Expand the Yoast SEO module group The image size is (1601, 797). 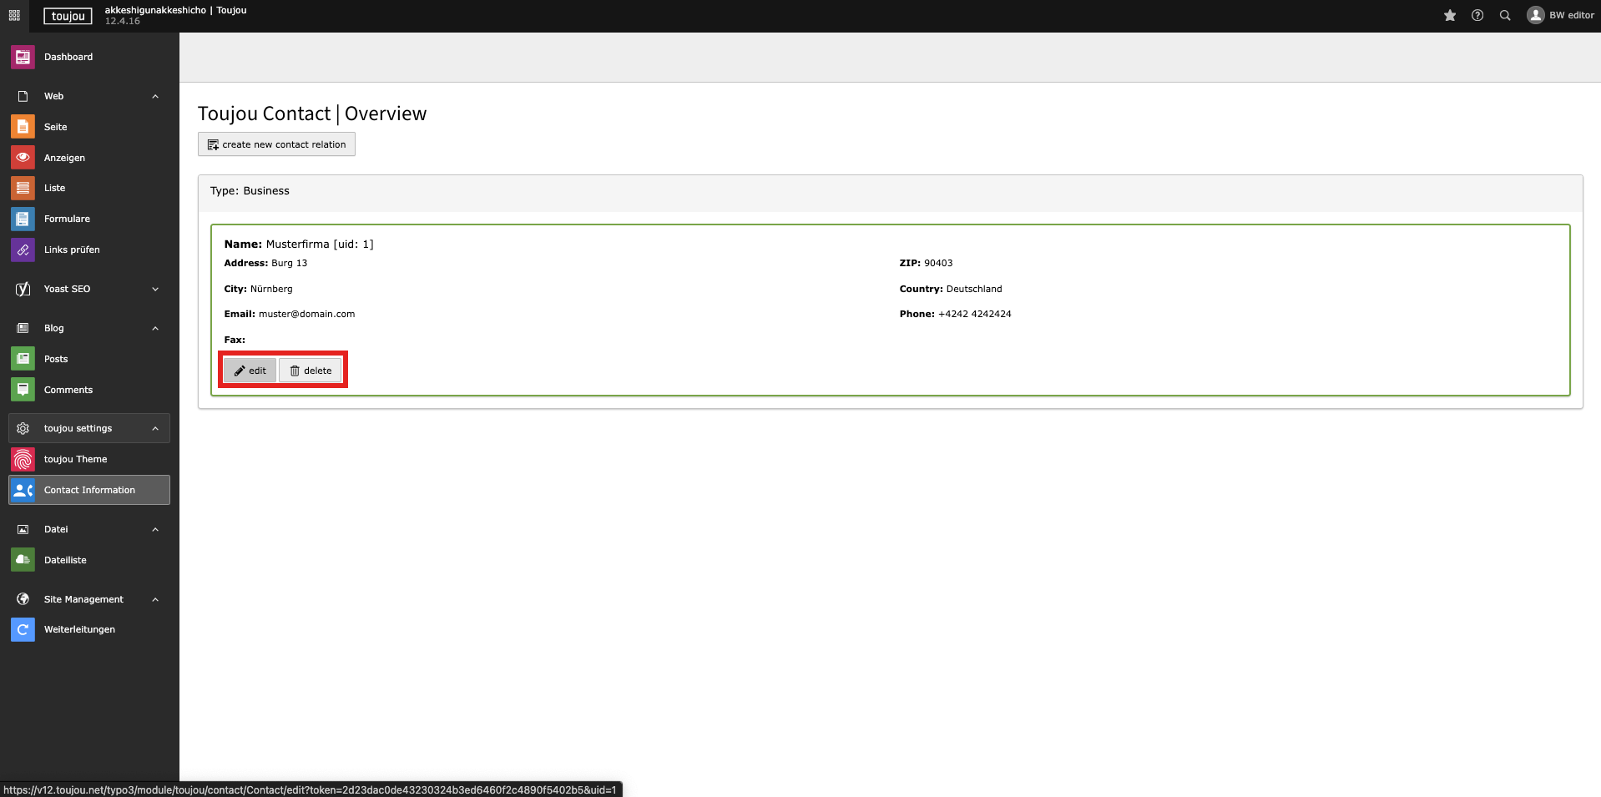(155, 290)
